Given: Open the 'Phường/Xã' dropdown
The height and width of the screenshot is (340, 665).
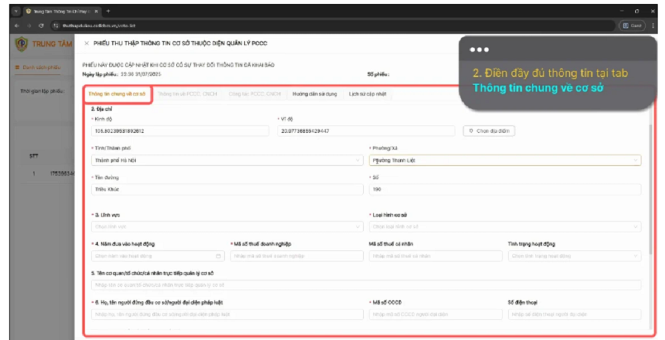Looking at the screenshot, I should click(x=505, y=160).
